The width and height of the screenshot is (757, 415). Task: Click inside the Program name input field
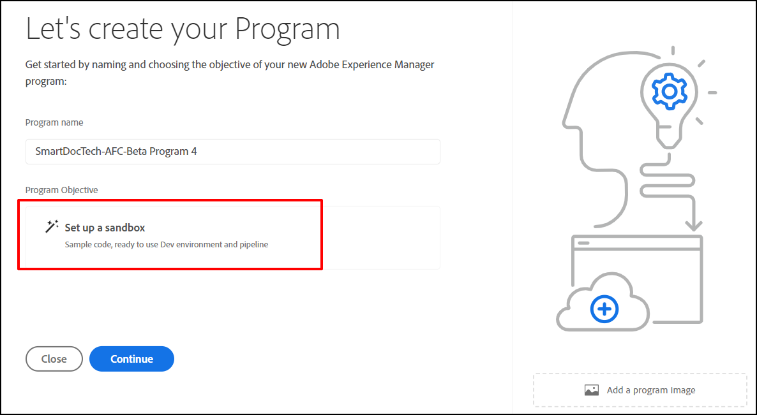pos(233,151)
